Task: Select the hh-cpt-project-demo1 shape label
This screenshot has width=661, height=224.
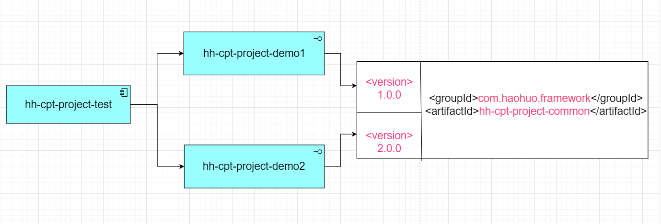Action: point(254,54)
